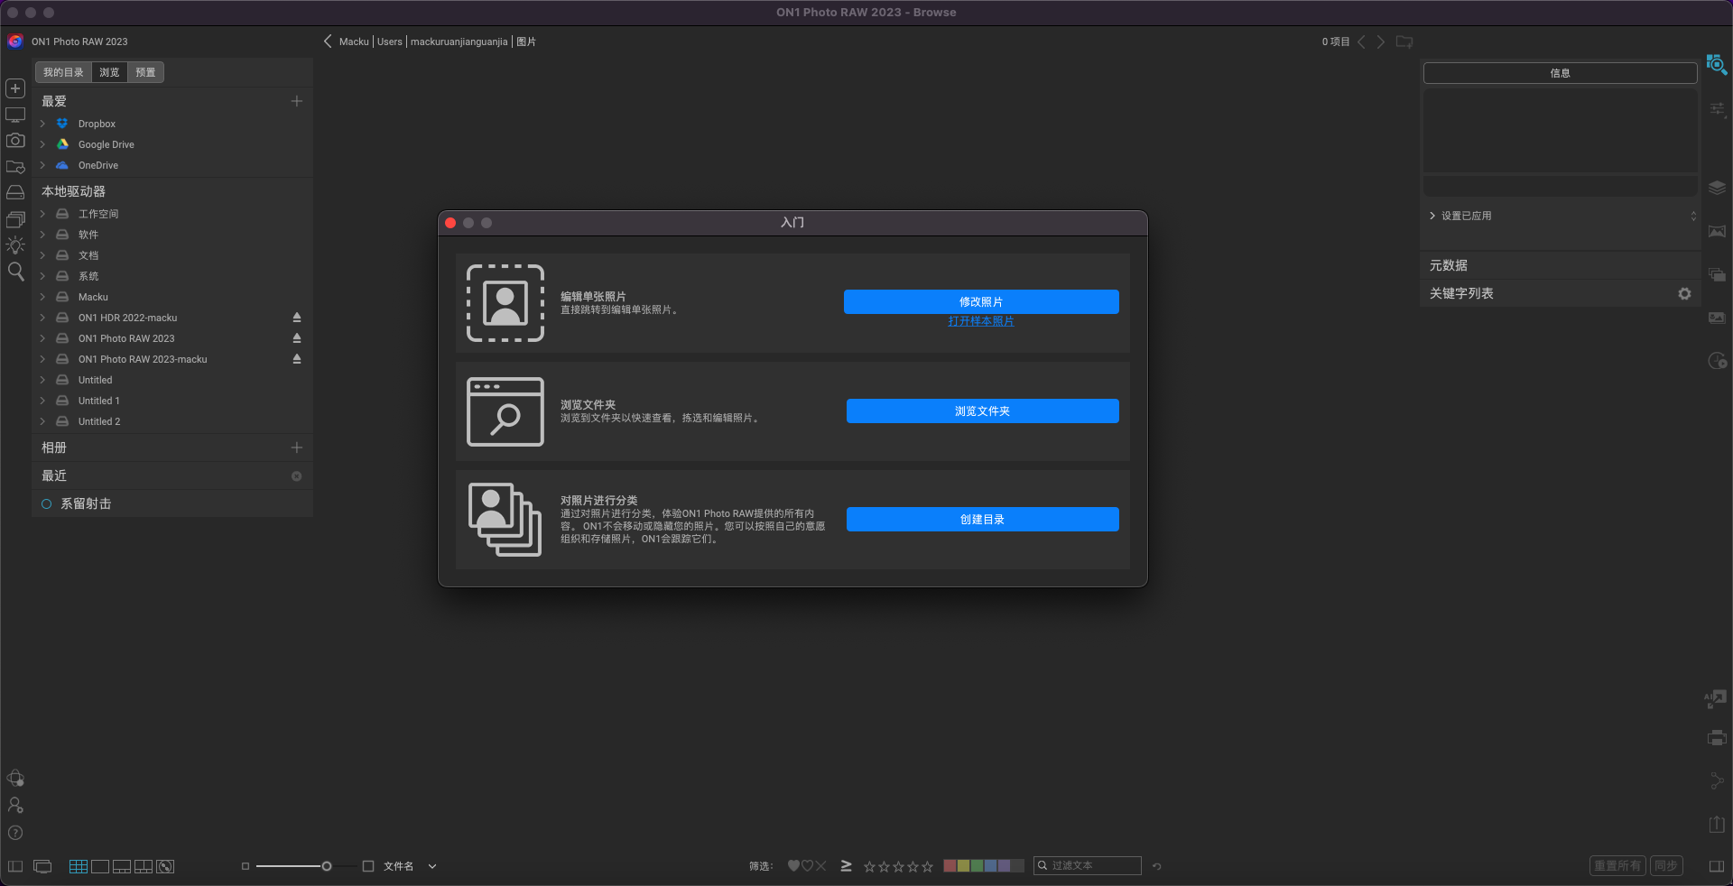The width and height of the screenshot is (1733, 886).
Task: Open the Layers module icon on right
Action: pyautogui.click(x=1718, y=188)
